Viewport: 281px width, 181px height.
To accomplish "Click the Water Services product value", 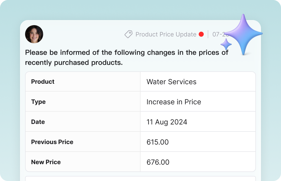I will 171,81.
